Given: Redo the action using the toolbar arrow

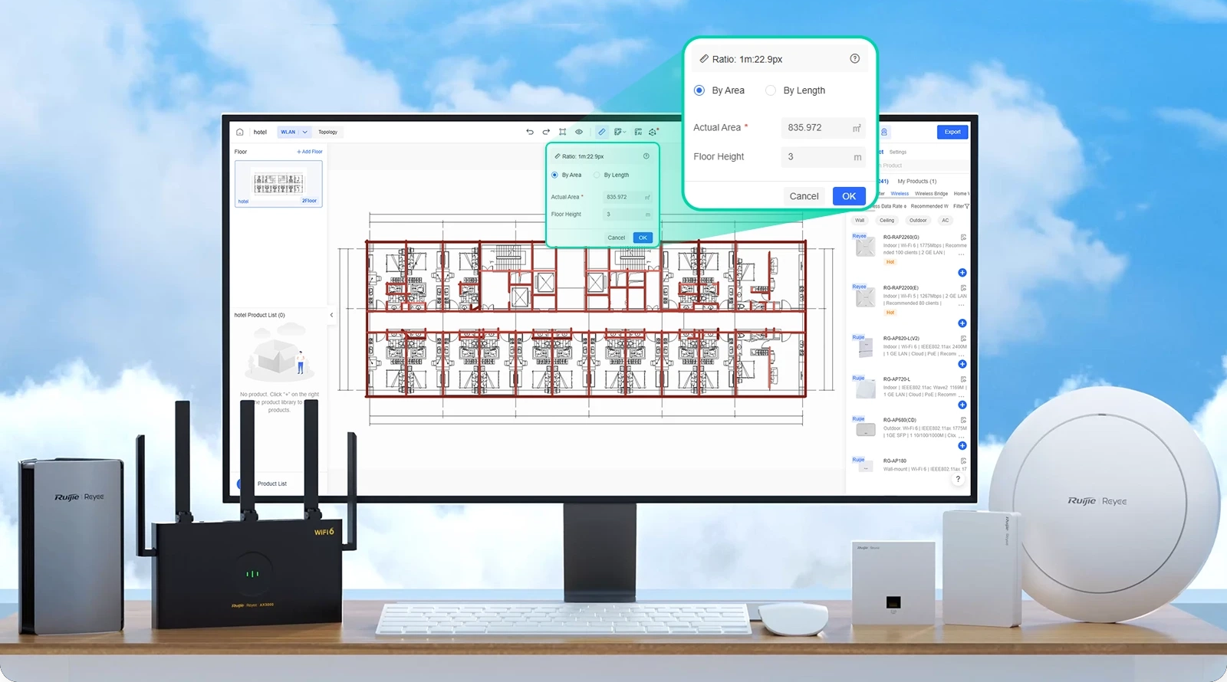Looking at the screenshot, I should click(546, 132).
